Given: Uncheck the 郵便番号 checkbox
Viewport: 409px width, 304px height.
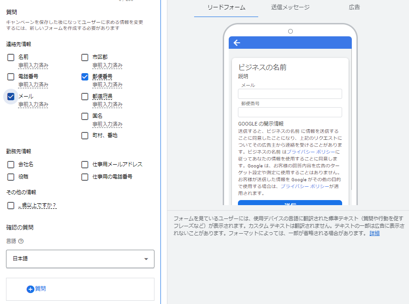Looking at the screenshot, I should tap(85, 77).
